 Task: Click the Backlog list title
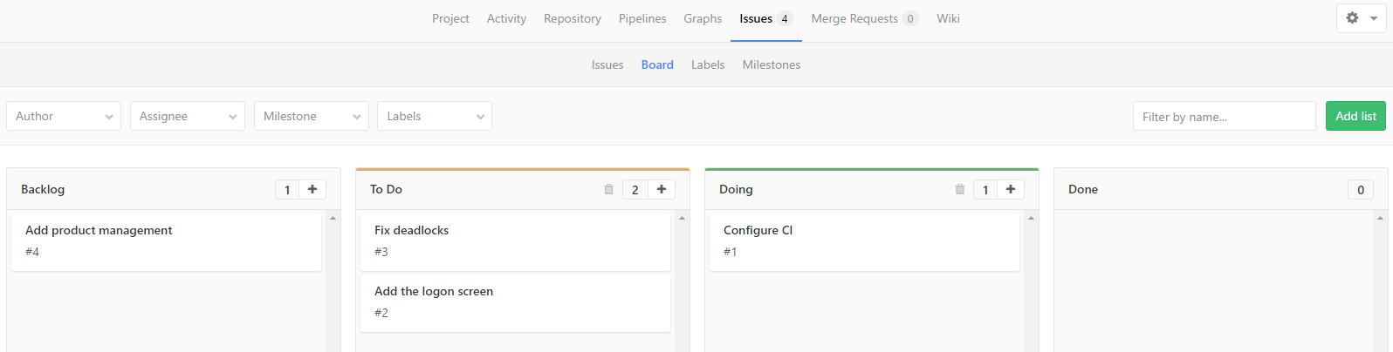coord(43,189)
